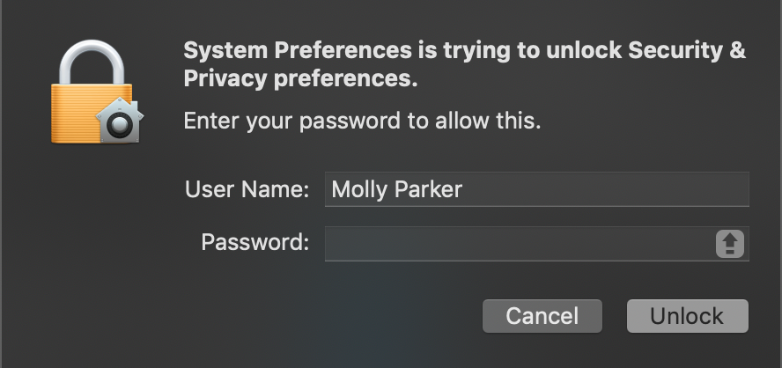Click the vault dial on the house badge

[x=120, y=125]
